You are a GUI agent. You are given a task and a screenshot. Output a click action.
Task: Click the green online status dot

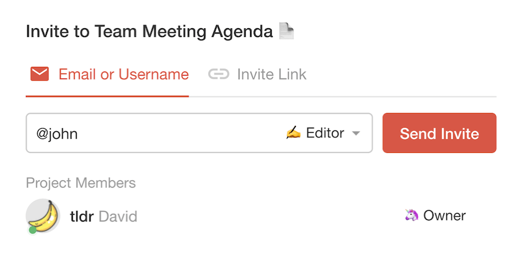[x=33, y=230]
